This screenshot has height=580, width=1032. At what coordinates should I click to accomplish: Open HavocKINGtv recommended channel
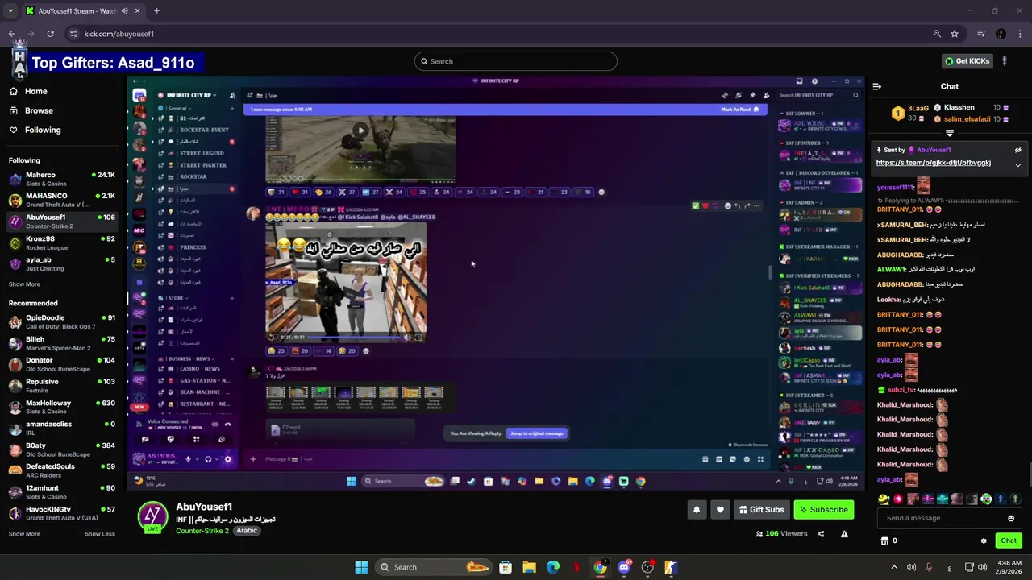coord(62,513)
